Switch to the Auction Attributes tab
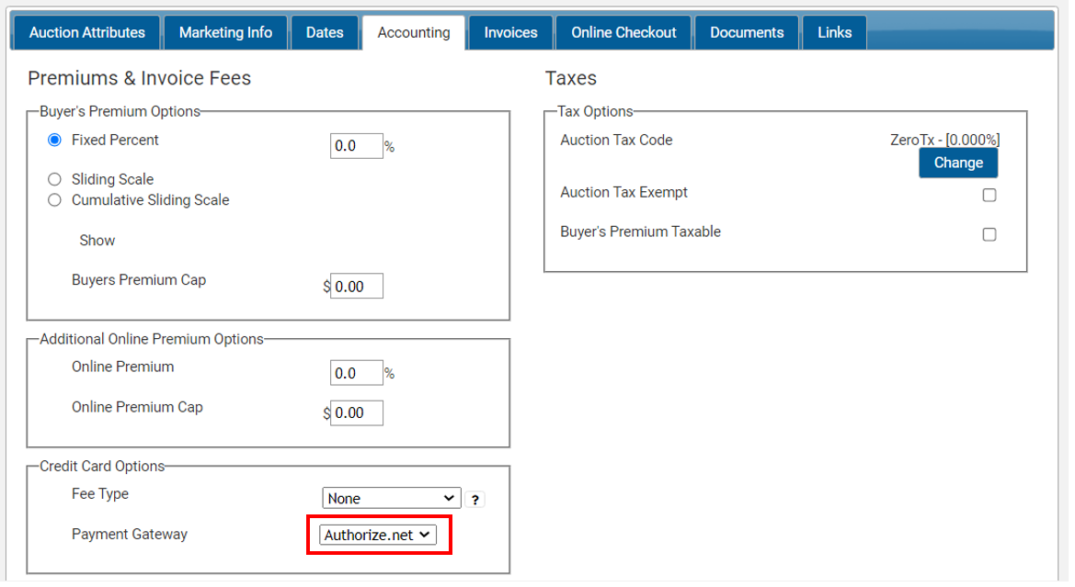 point(87,33)
